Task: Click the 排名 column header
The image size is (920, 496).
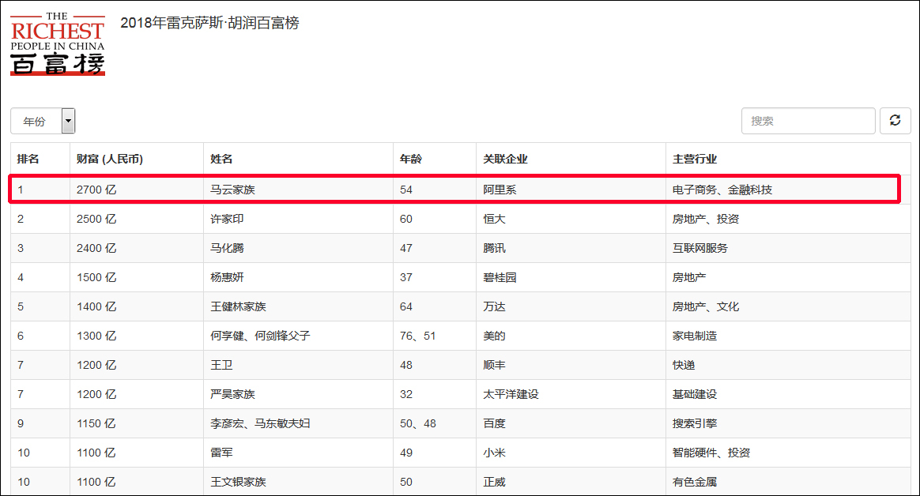Action: pos(28,159)
